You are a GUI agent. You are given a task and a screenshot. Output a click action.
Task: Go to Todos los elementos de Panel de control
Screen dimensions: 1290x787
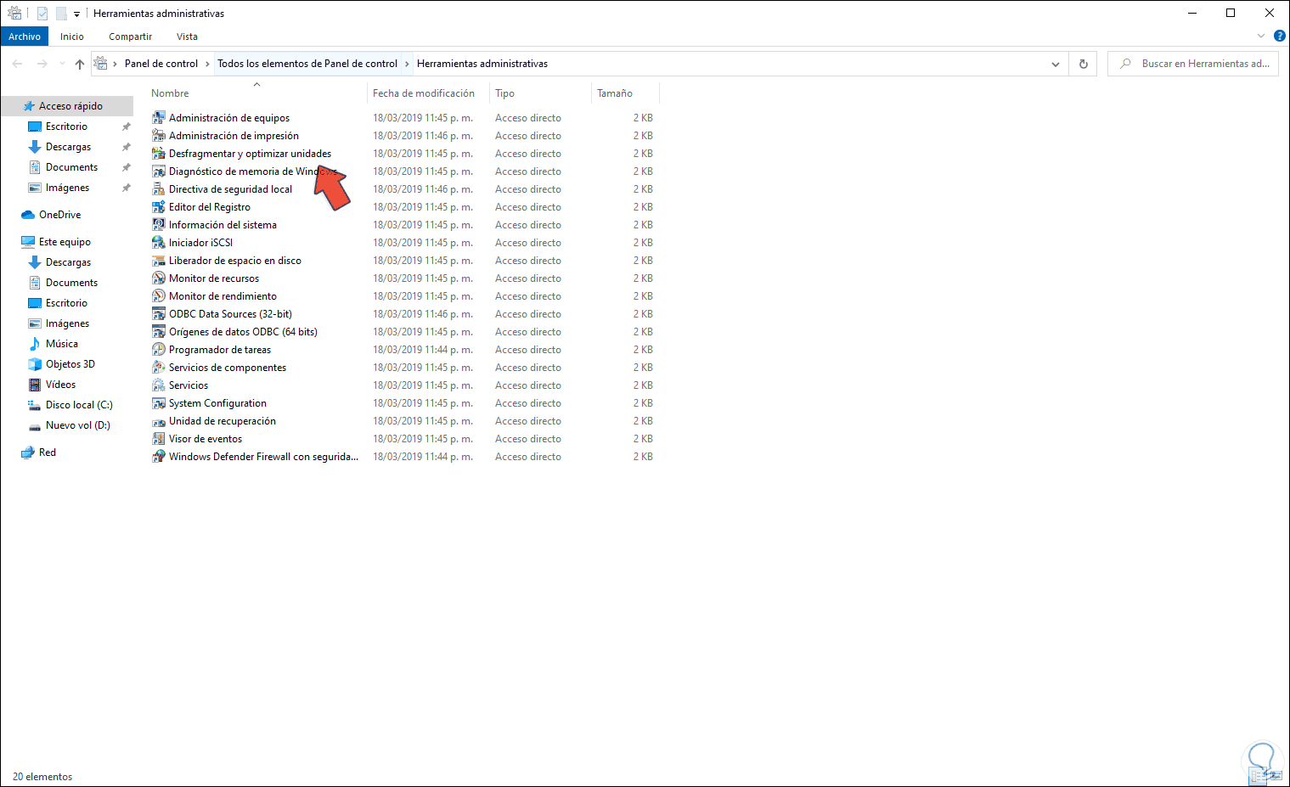307,64
